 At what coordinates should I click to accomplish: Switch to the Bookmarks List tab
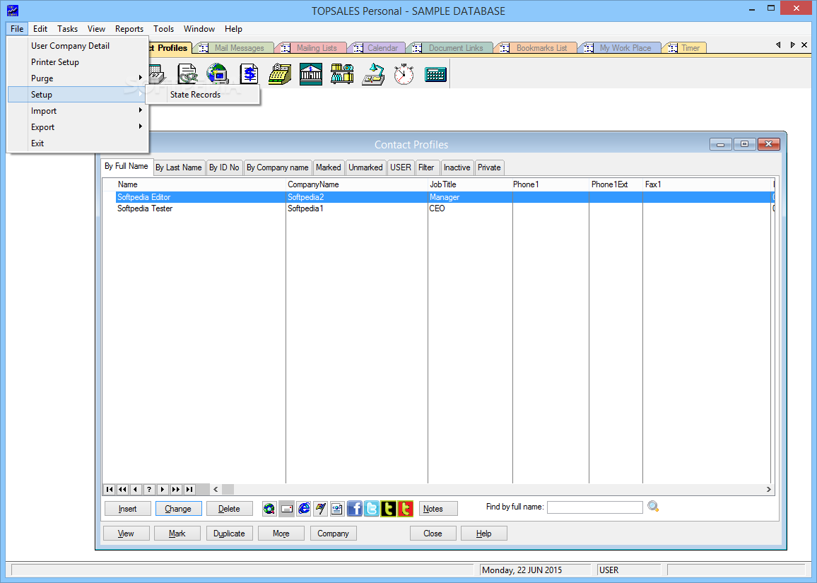coord(536,48)
